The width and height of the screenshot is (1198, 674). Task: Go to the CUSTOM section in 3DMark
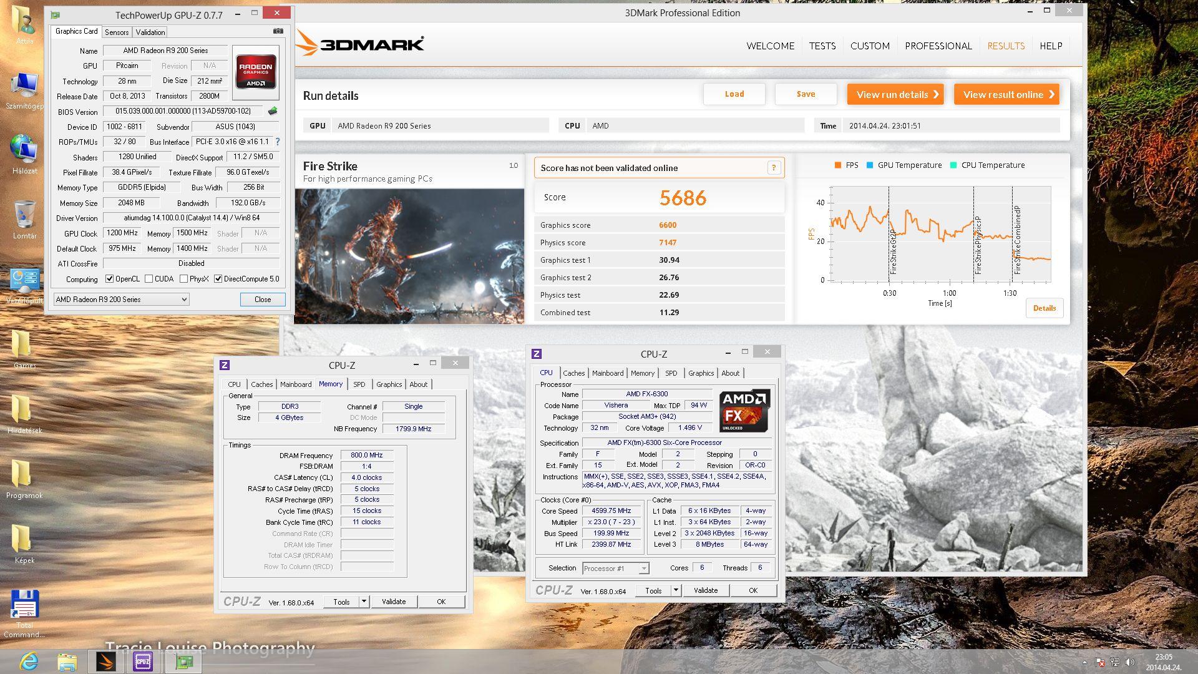point(870,46)
